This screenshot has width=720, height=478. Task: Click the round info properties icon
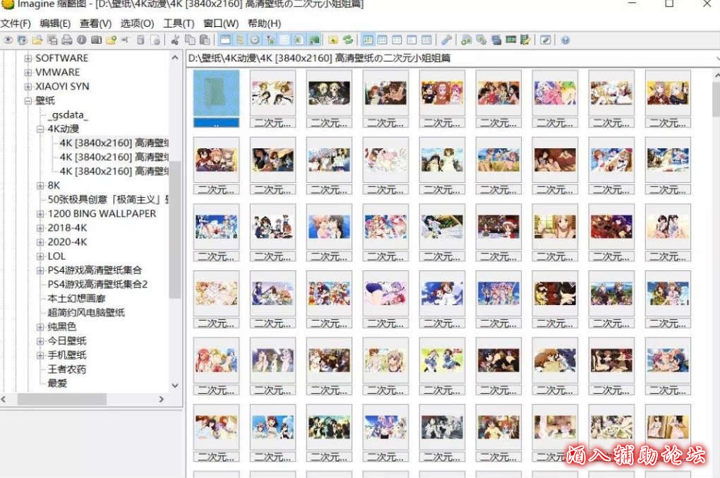pyautogui.click(x=81, y=40)
